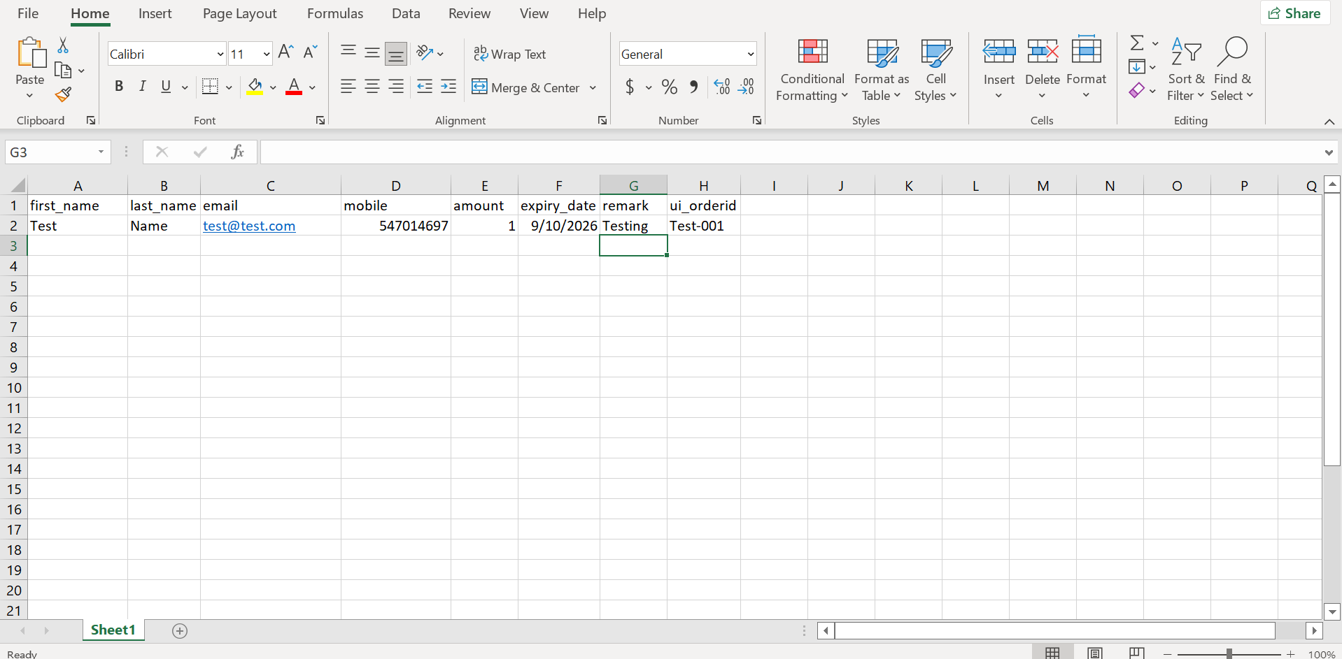Apply Borders to the selection
1342x659 pixels.
point(210,86)
